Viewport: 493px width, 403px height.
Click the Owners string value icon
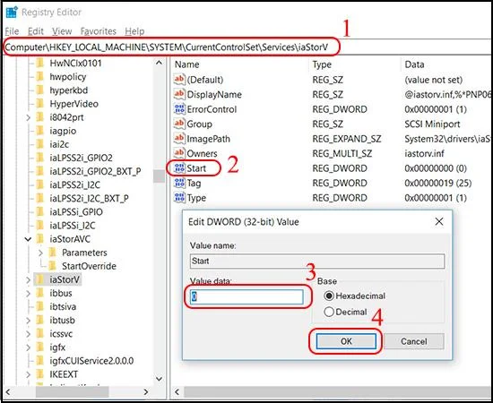(179, 153)
